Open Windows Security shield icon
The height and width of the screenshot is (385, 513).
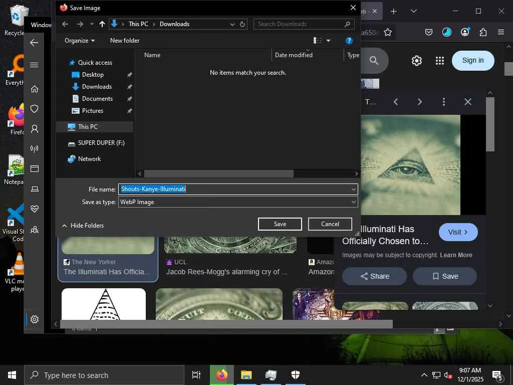(35, 109)
